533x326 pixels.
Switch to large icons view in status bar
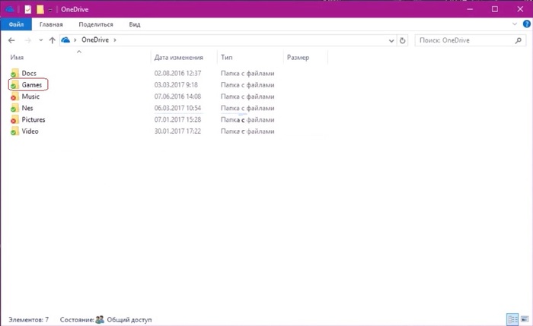pos(525,319)
